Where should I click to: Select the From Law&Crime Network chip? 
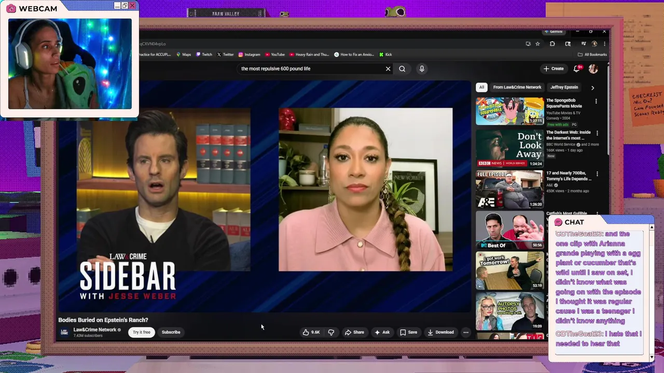517,87
